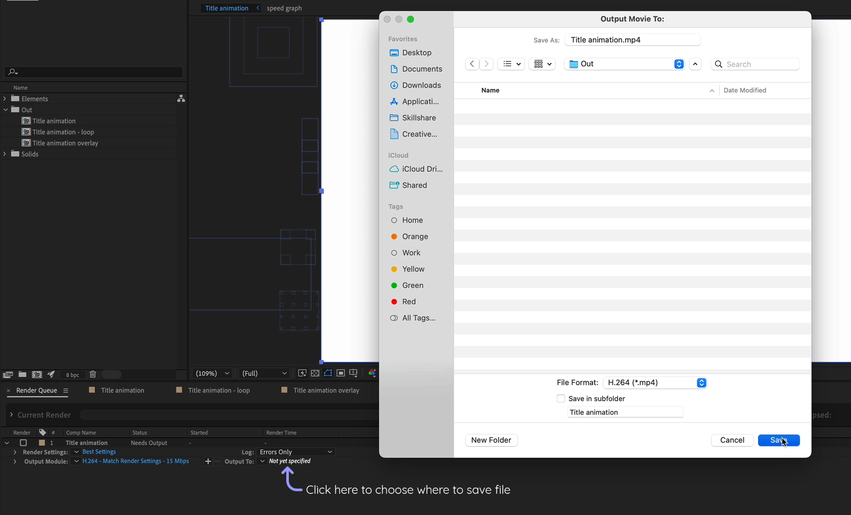This screenshot has height=515, width=851.
Task: Check the render checkbox for Title animation
Action: (x=23, y=443)
